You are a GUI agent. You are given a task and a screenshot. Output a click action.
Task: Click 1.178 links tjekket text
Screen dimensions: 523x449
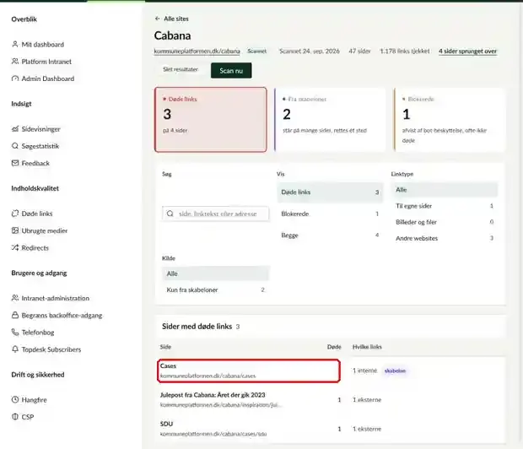[405, 51]
